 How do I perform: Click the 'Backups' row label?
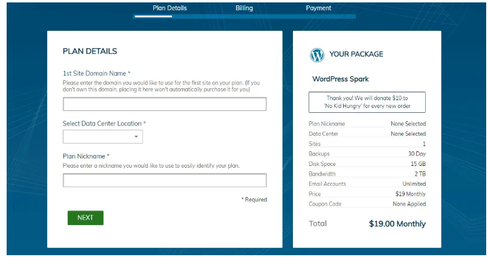click(319, 154)
